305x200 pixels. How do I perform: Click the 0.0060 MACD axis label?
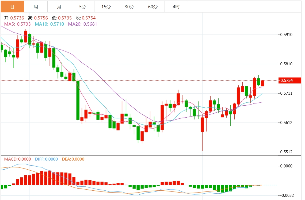point(286,166)
